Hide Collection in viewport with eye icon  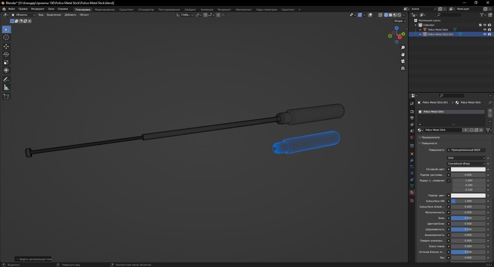485,25
